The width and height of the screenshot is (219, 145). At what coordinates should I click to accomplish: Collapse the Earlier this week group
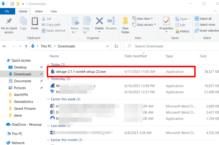[x=48, y=99]
